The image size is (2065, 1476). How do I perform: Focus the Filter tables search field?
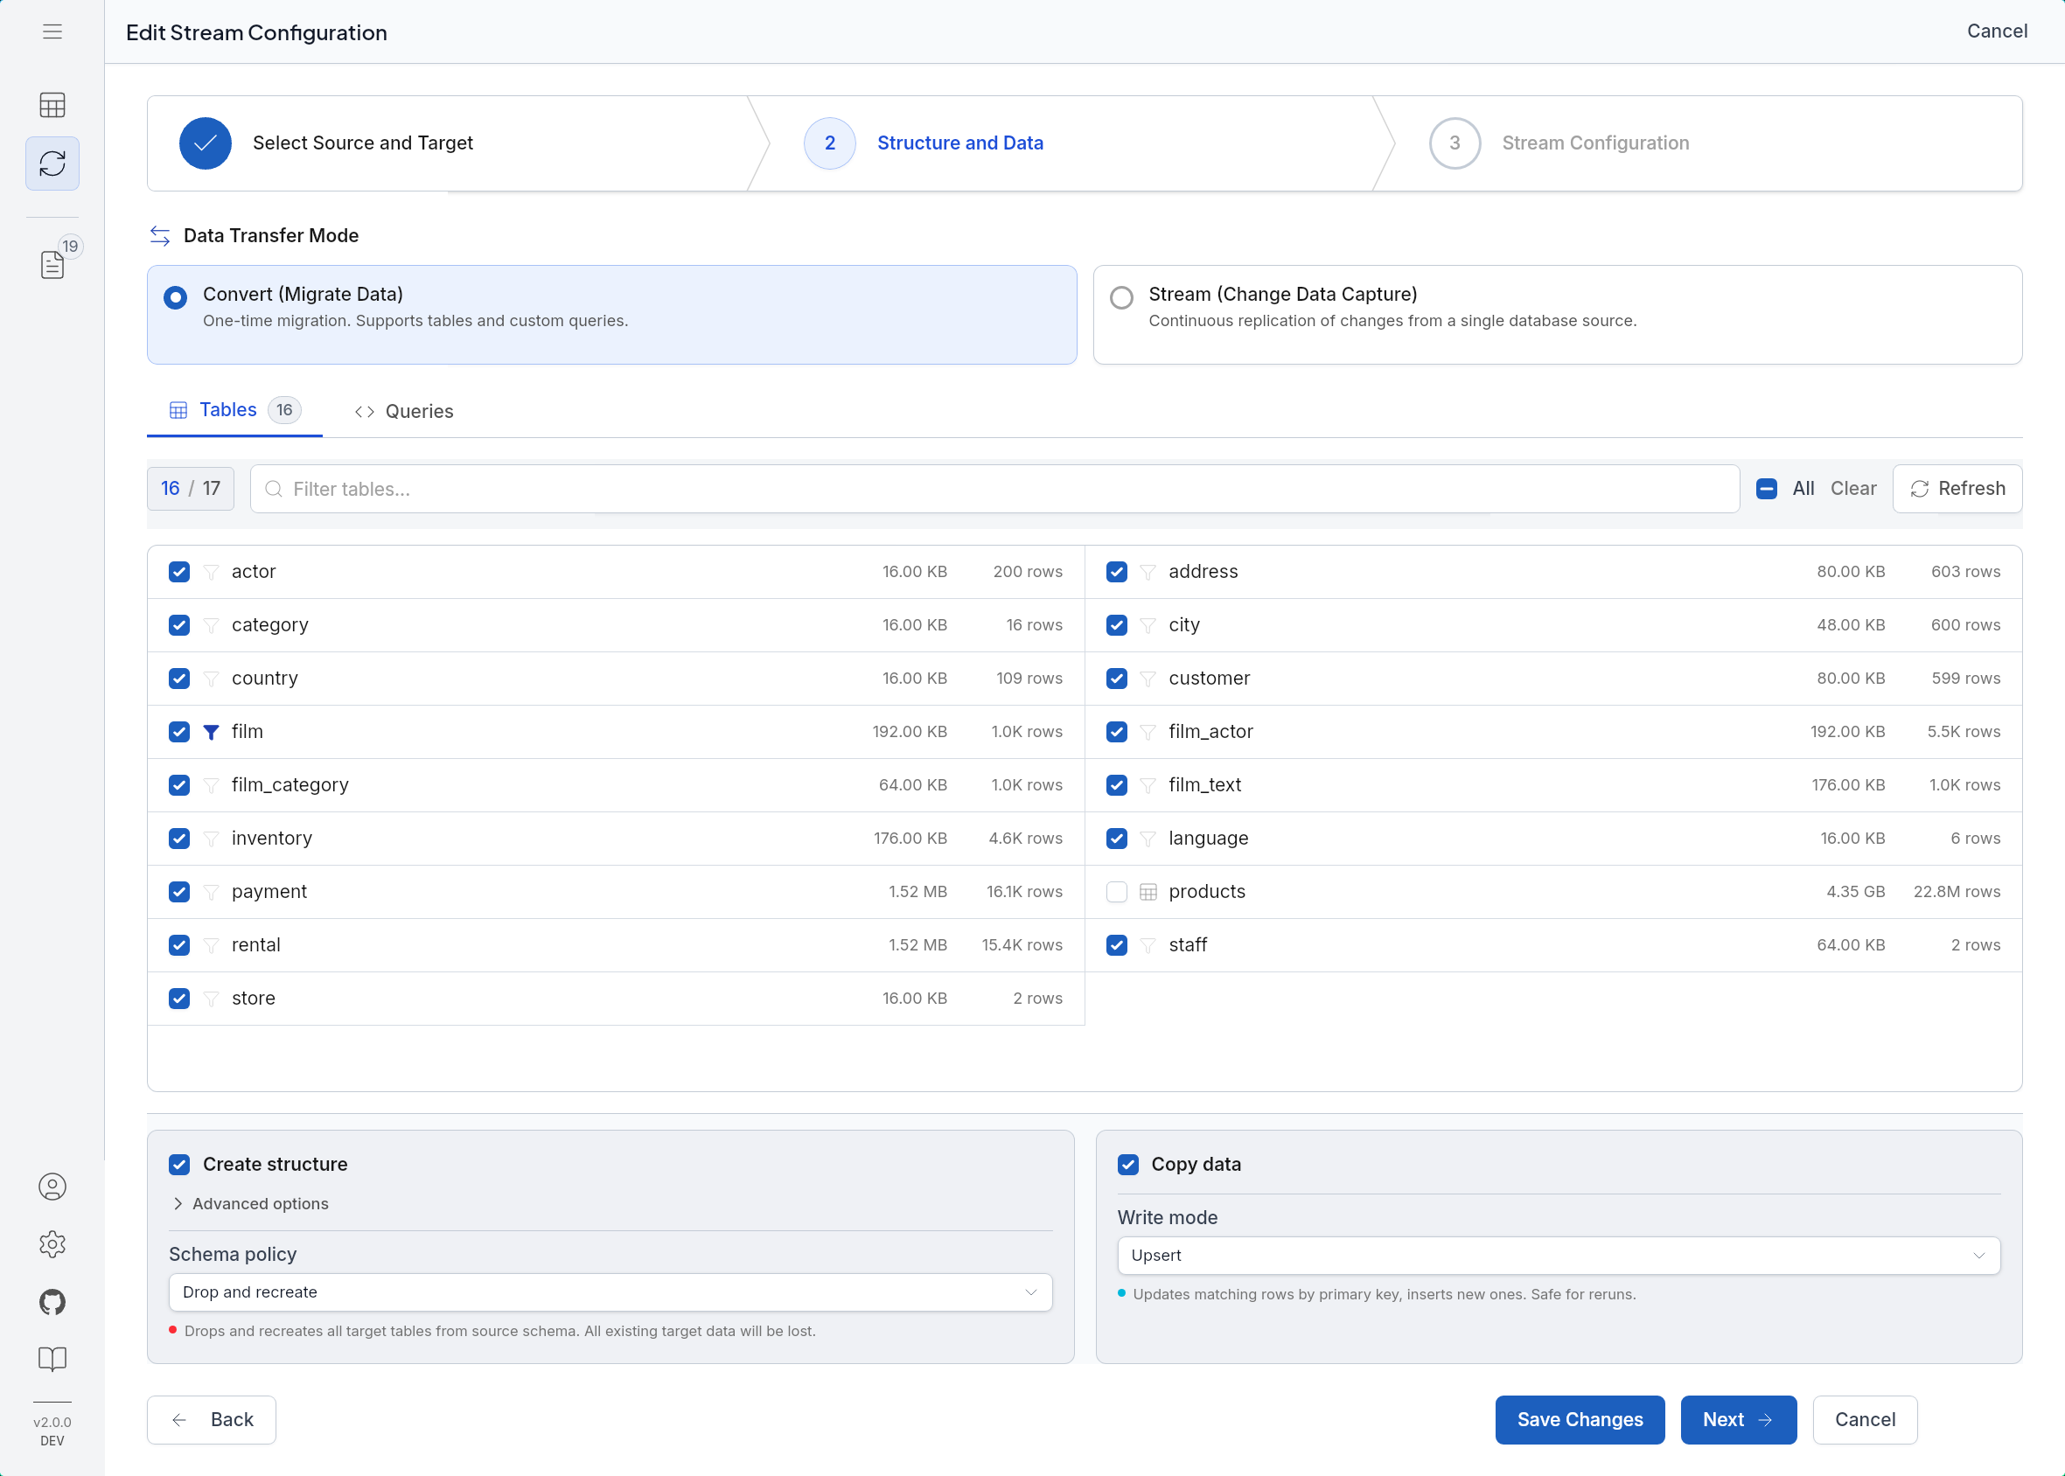994,489
